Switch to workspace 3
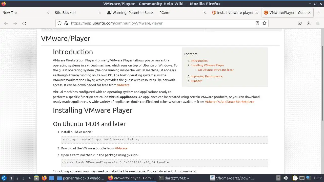This screenshot has height=182, width=324. tap(23, 178)
